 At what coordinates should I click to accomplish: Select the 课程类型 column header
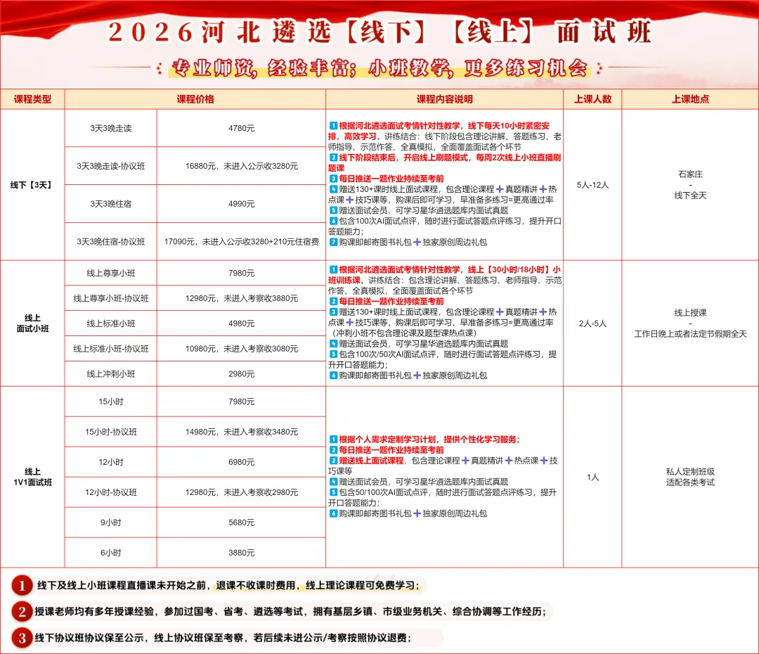pos(32,99)
